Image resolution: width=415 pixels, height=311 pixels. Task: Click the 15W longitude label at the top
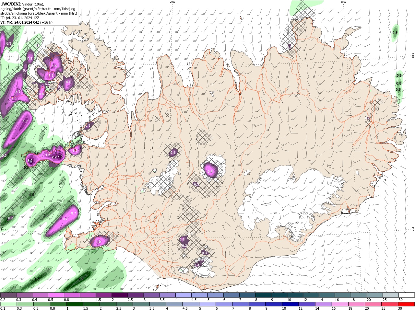[343, 2]
